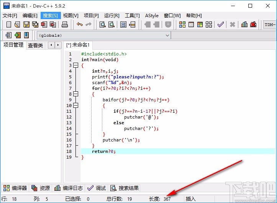
Task: Run the compiled program
Action: (191, 24)
